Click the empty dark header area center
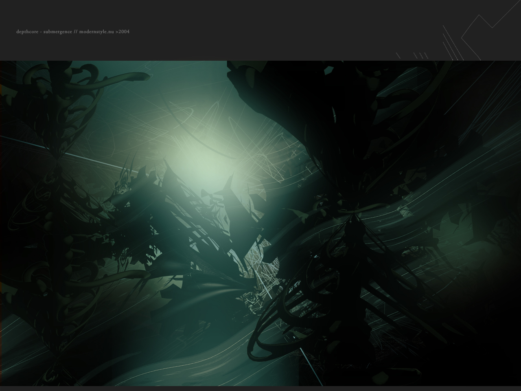The image size is (521, 391). tap(260, 31)
